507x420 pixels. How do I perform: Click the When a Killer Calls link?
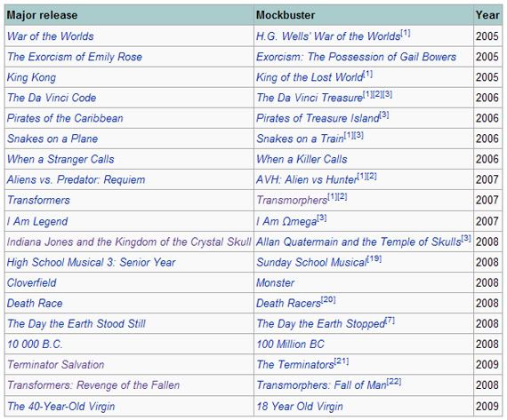click(302, 159)
